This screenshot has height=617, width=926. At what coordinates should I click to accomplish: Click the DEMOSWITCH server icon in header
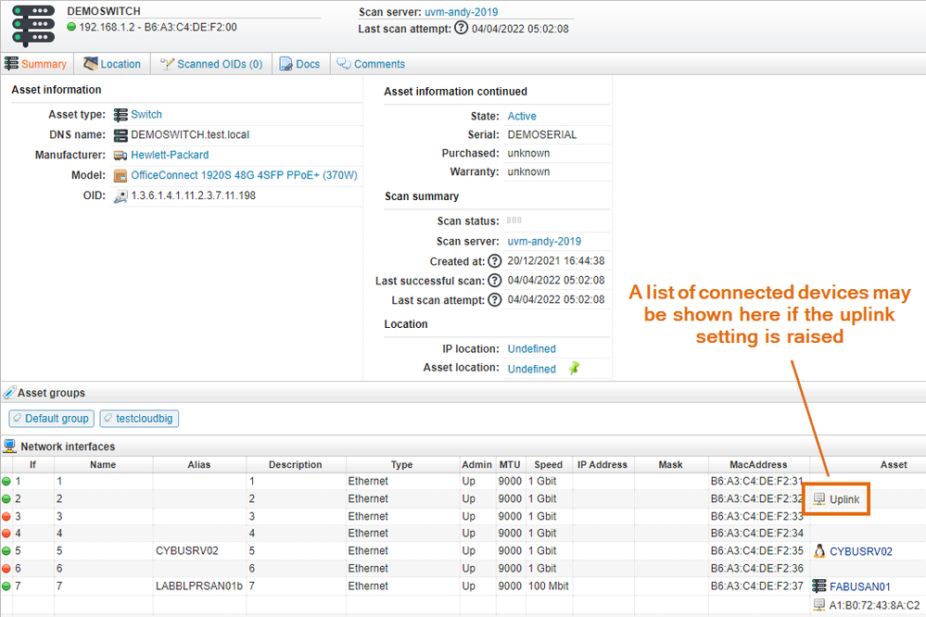click(x=33, y=25)
